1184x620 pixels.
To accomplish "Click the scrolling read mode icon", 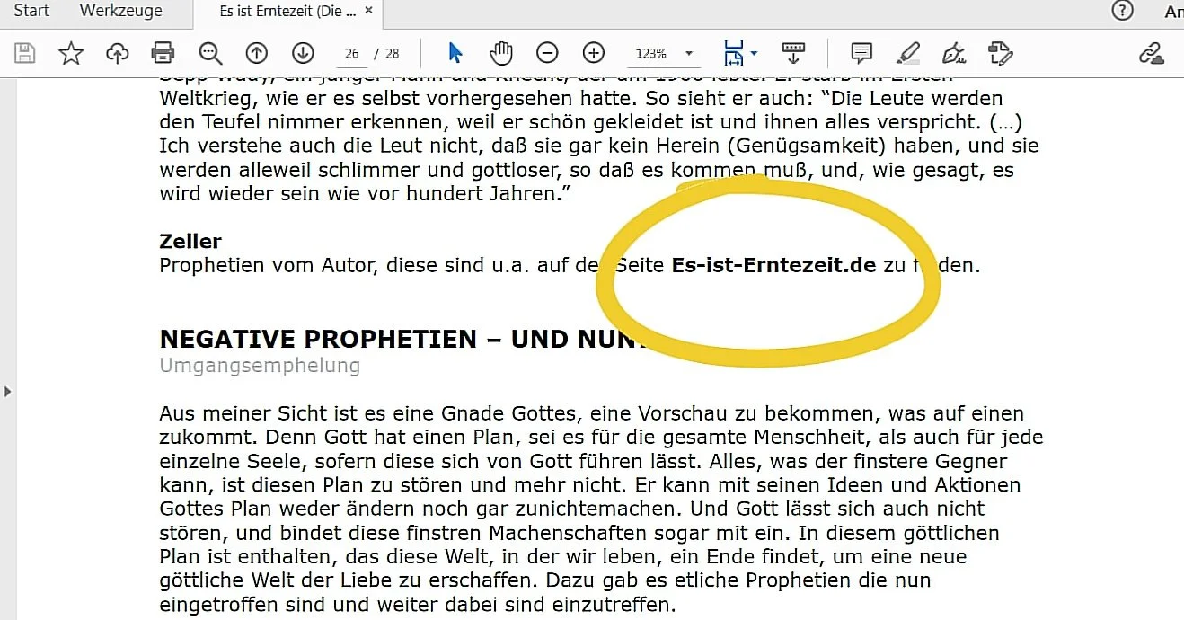I will click(x=793, y=53).
